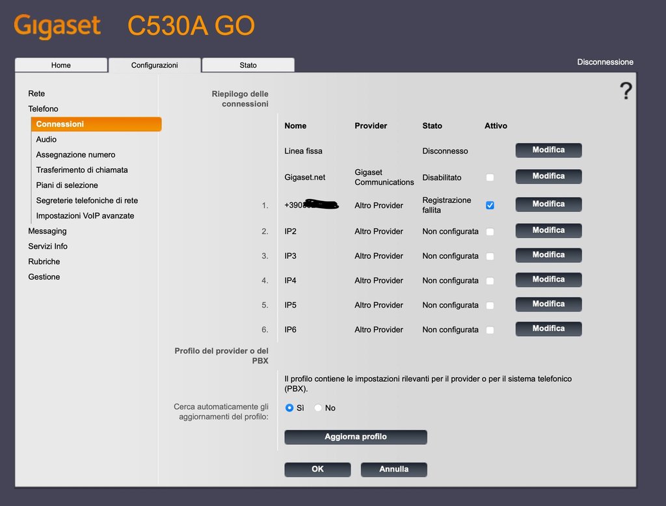This screenshot has width=666, height=506.
Task: Open the Rubriche section
Action: (x=44, y=261)
